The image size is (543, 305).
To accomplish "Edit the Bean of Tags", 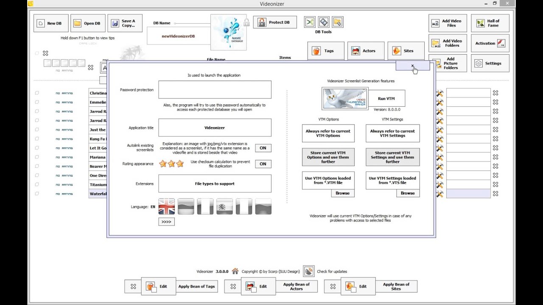I will click(x=158, y=286).
